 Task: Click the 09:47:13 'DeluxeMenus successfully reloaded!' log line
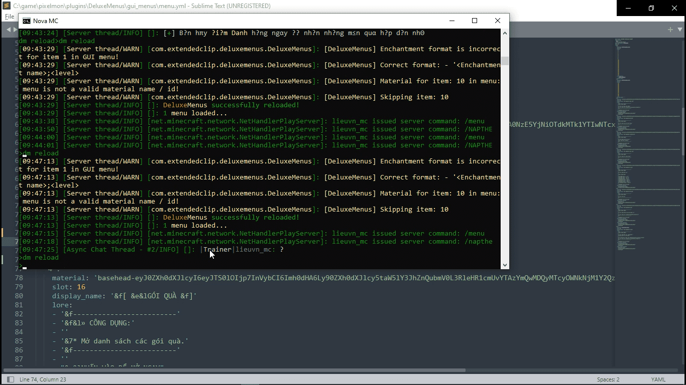point(159,217)
